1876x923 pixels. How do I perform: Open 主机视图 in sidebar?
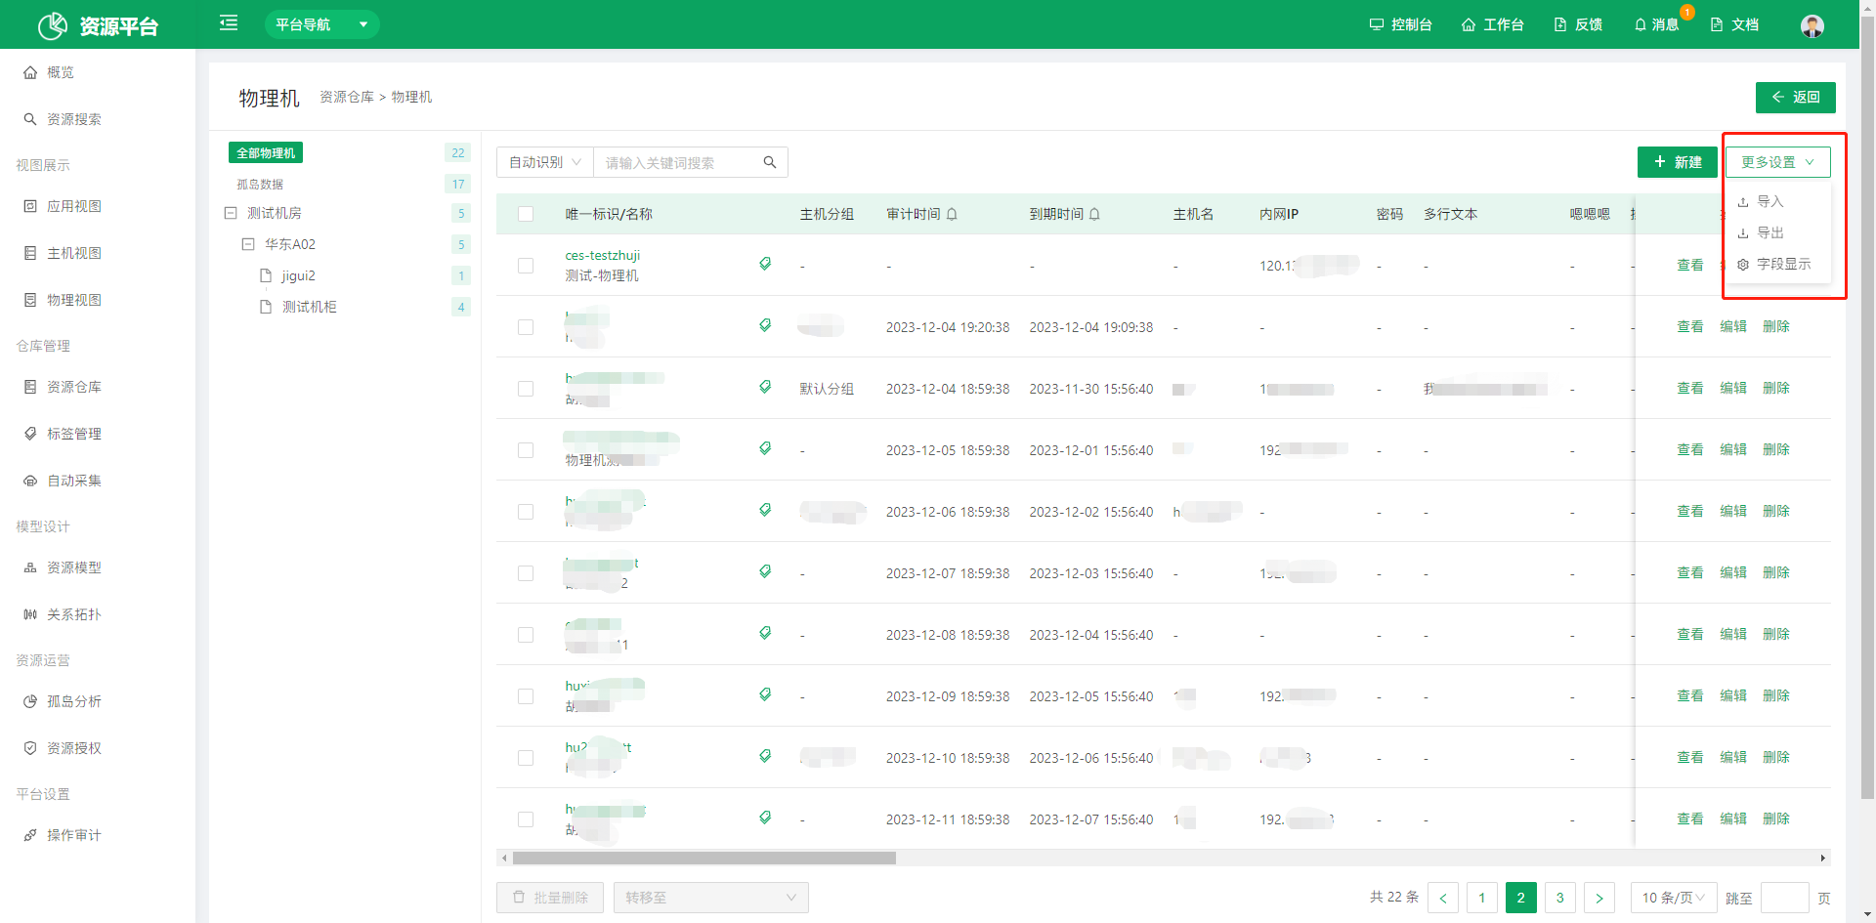click(63, 253)
